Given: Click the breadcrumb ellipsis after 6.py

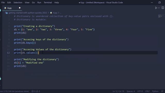Looking at the screenshot, I should tap(61, 13).
